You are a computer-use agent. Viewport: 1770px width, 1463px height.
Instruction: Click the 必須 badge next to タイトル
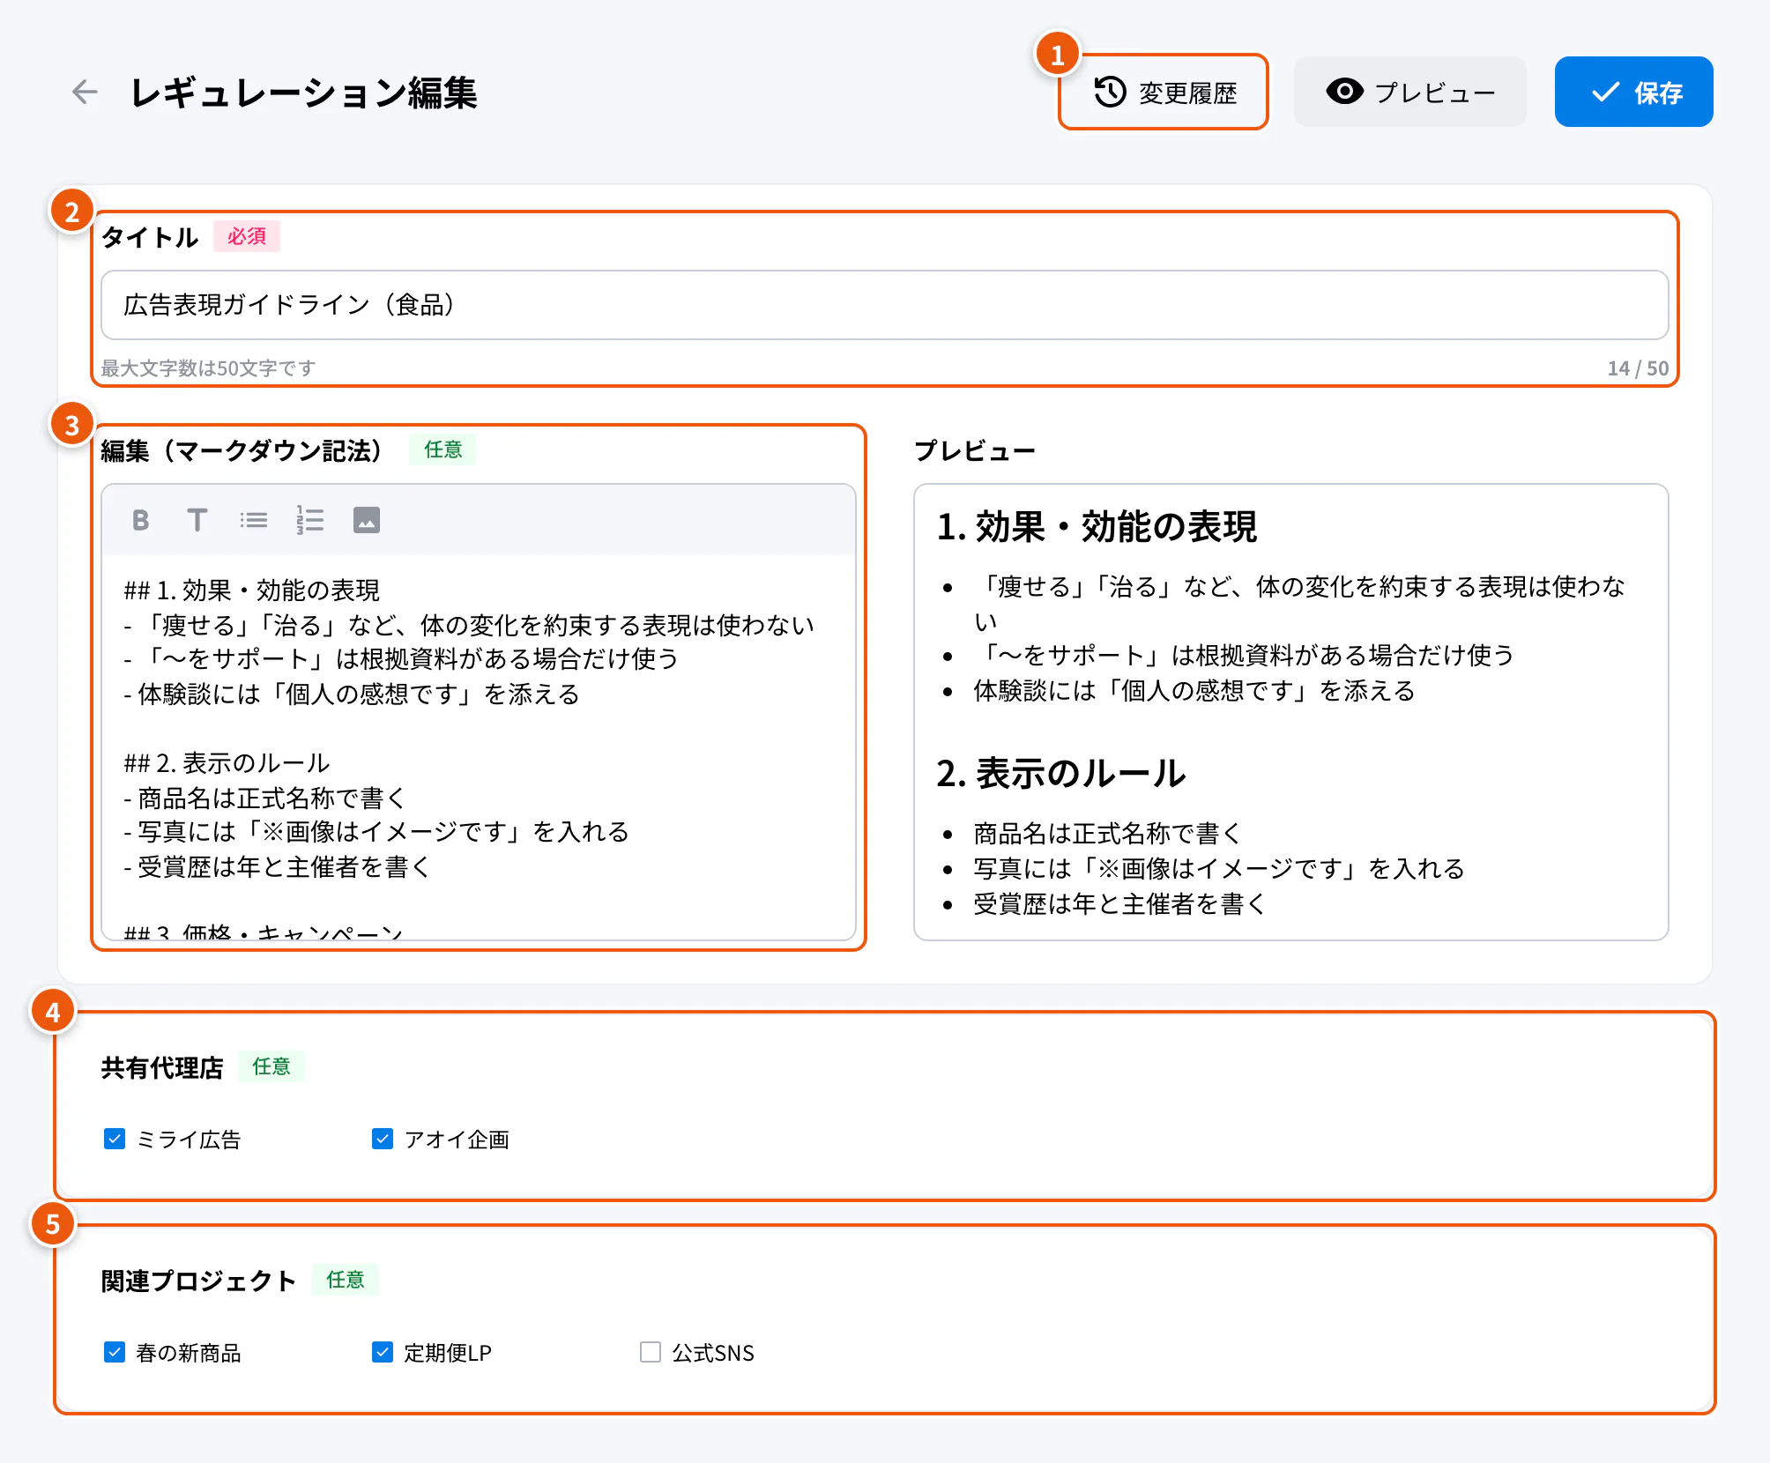(x=247, y=236)
